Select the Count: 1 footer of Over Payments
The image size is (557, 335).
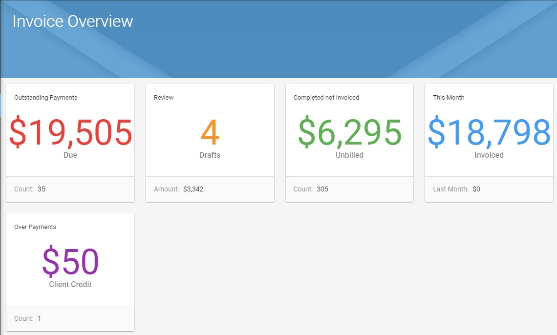(70, 319)
